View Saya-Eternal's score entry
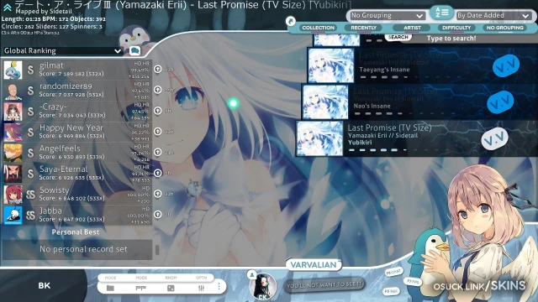This screenshot has height=302, width=538. [77, 174]
